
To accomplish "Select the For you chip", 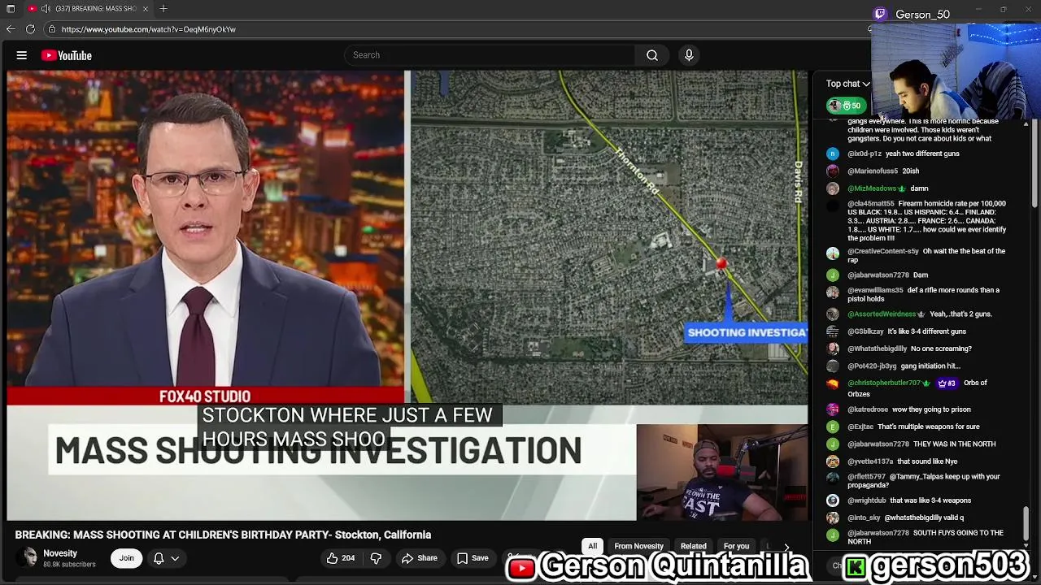I will click(x=736, y=546).
